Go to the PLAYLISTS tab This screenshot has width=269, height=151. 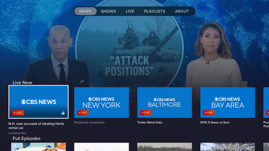(154, 11)
